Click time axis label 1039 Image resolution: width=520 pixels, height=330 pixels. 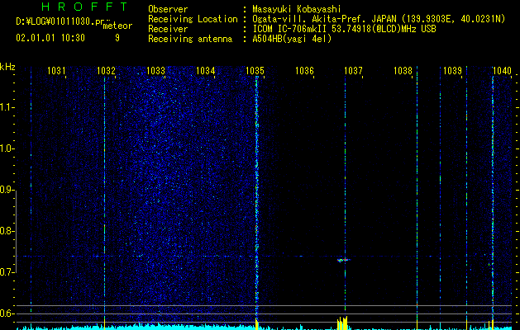pos(452,70)
